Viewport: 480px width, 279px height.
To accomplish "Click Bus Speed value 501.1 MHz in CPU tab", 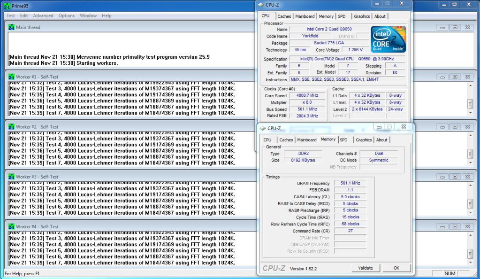I will pos(307,109).
